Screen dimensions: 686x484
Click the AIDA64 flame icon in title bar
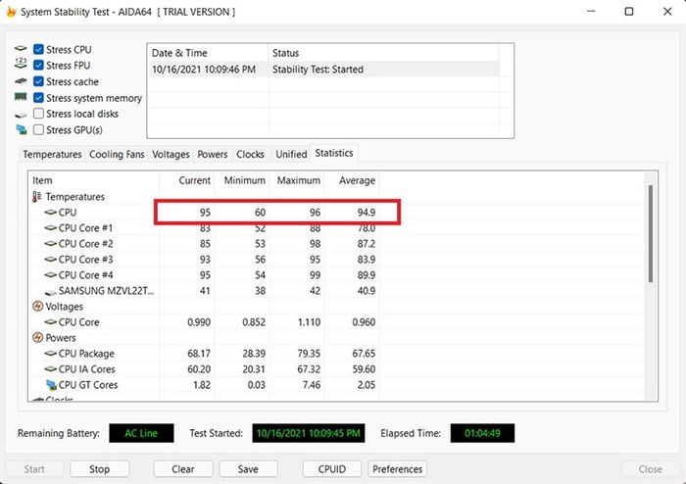[x=11, y=12]
